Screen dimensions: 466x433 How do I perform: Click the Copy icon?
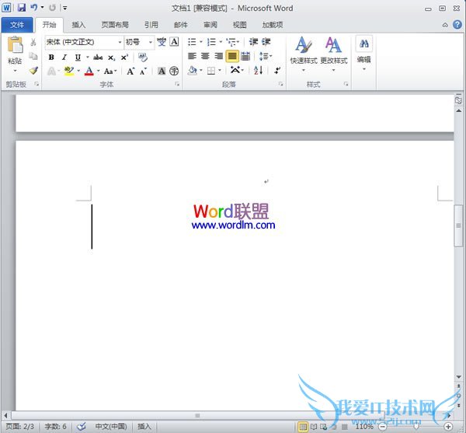pos(33,56)
